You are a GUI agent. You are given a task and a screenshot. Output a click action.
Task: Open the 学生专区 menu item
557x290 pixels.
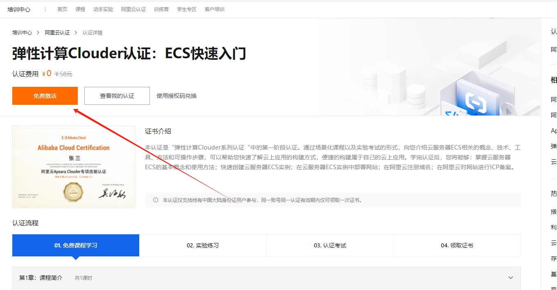pyautogui.click(x=187, y=9)
